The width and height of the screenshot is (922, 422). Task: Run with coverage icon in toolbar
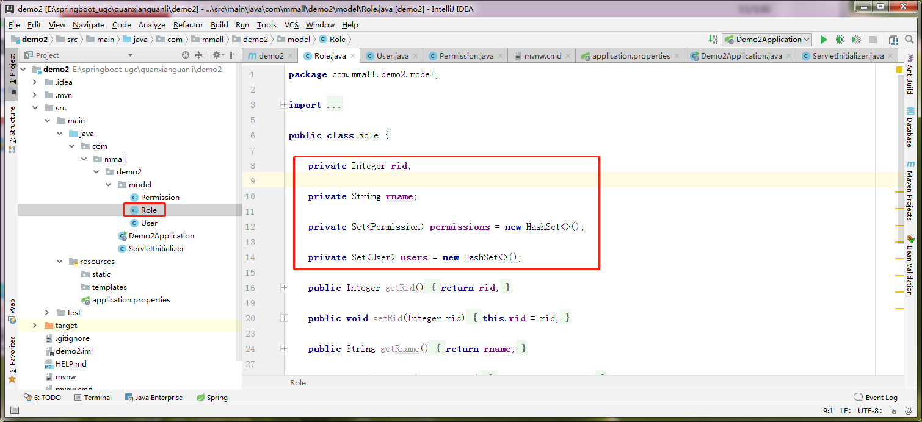(x=857, y=40)
